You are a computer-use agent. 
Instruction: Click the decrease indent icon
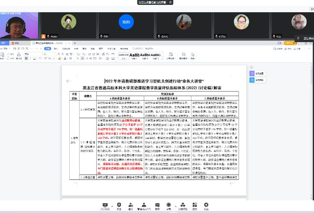[89, 54]
